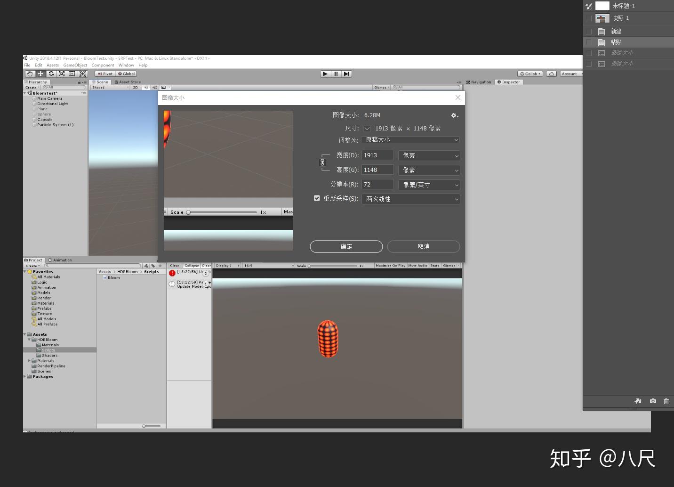Click the 取消 button in the dialog

point(423,246)
